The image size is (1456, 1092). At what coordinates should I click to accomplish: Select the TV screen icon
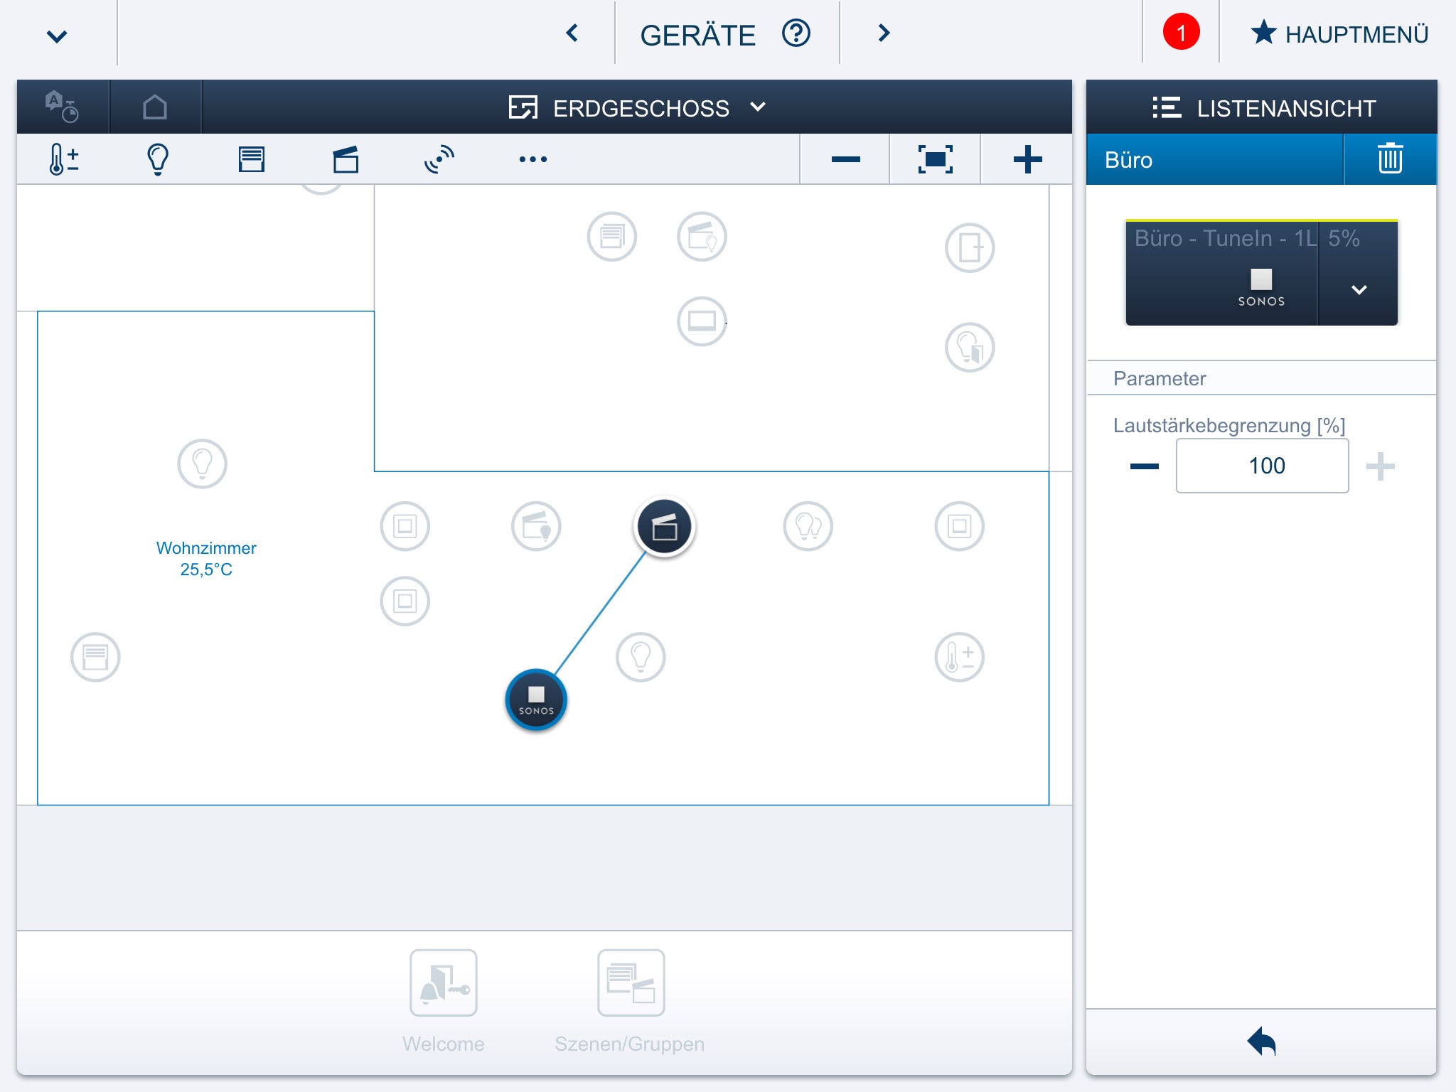702,321
